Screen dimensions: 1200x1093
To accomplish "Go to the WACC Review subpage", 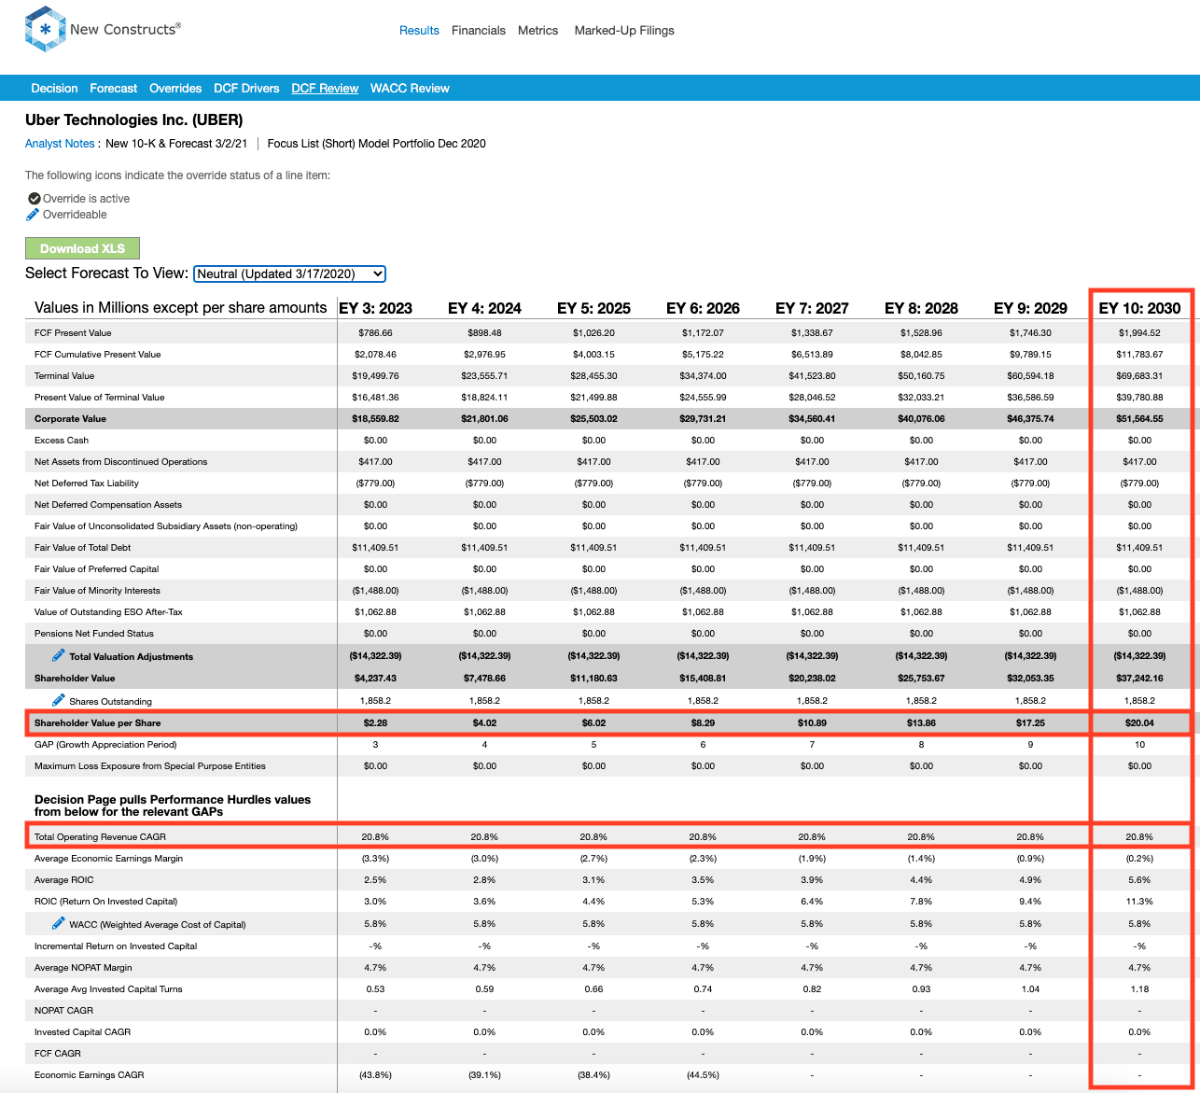I will [410, 89].
